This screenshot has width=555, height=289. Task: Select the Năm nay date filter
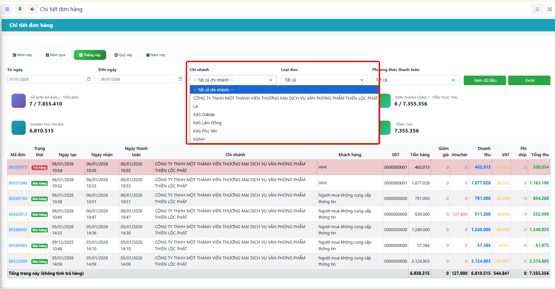click(155, 55)
